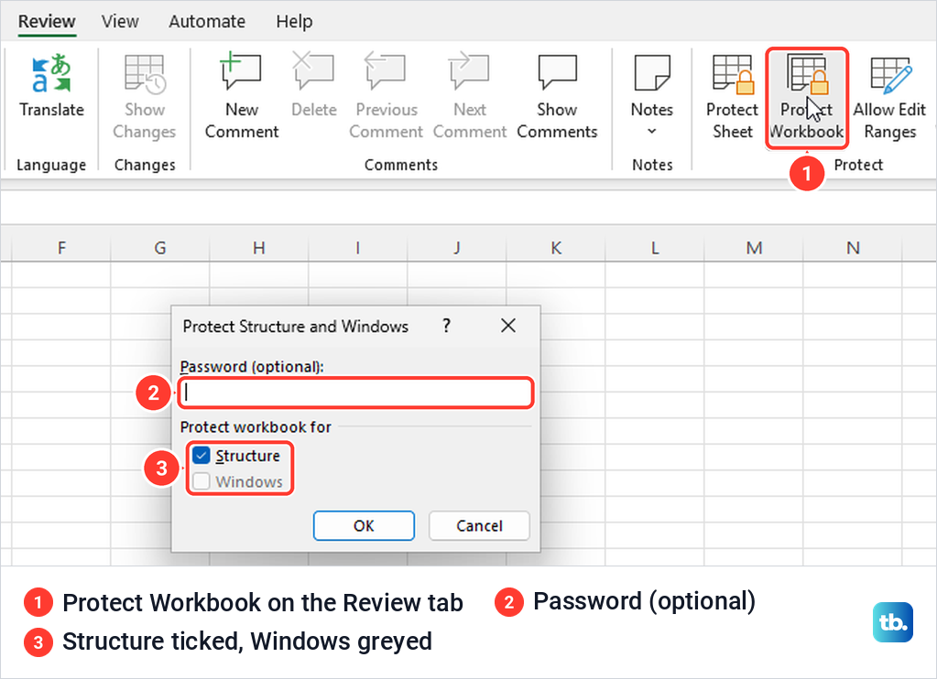
Task: Select column L header
Action: (655, 248)
